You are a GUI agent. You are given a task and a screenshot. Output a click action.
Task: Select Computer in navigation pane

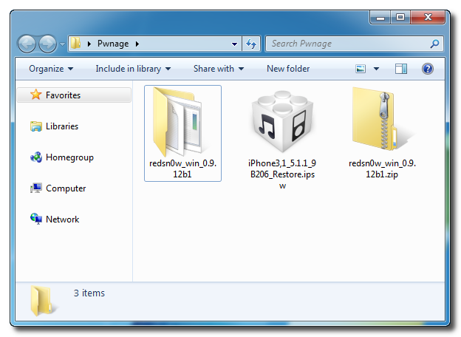coord(66,188)
